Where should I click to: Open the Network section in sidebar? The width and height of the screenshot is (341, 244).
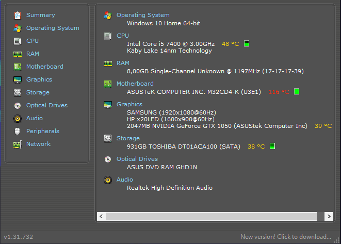tap(38, 144)
